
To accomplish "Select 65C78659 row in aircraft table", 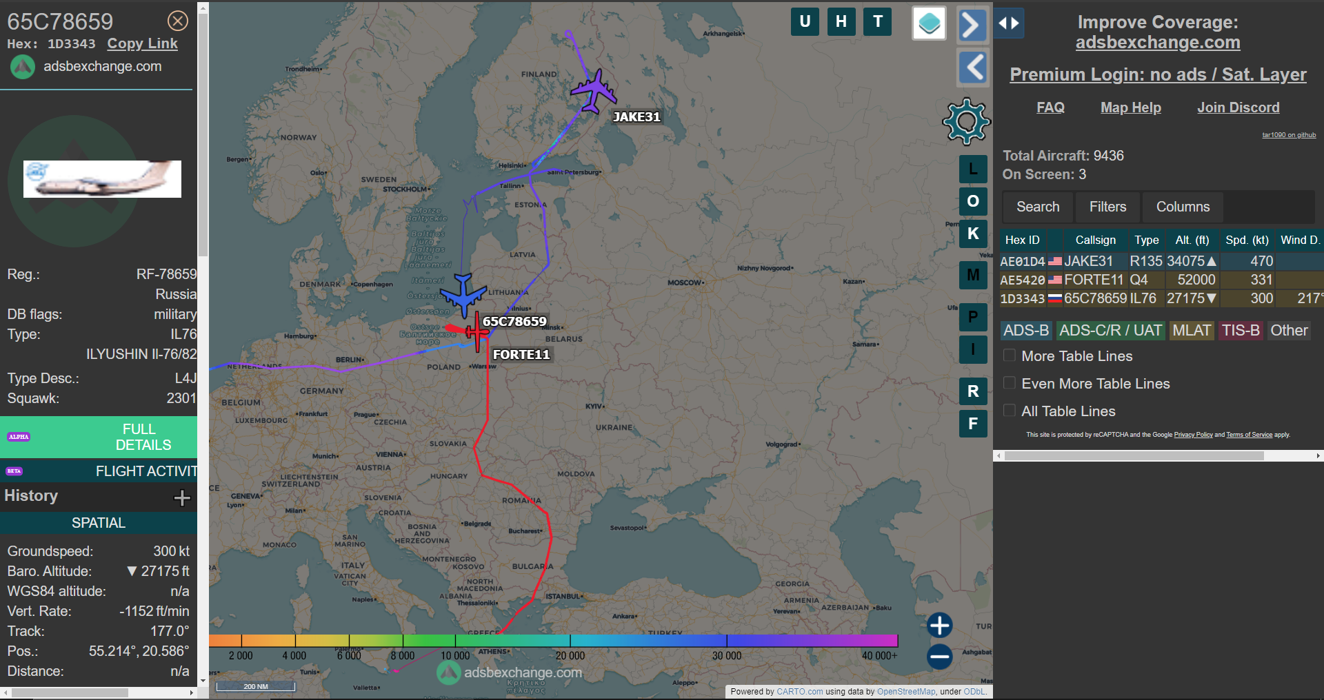I will point(1161,298).
